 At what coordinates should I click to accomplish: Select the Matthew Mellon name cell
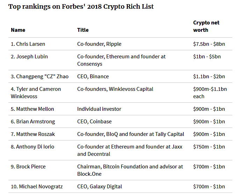coord(32,109)
